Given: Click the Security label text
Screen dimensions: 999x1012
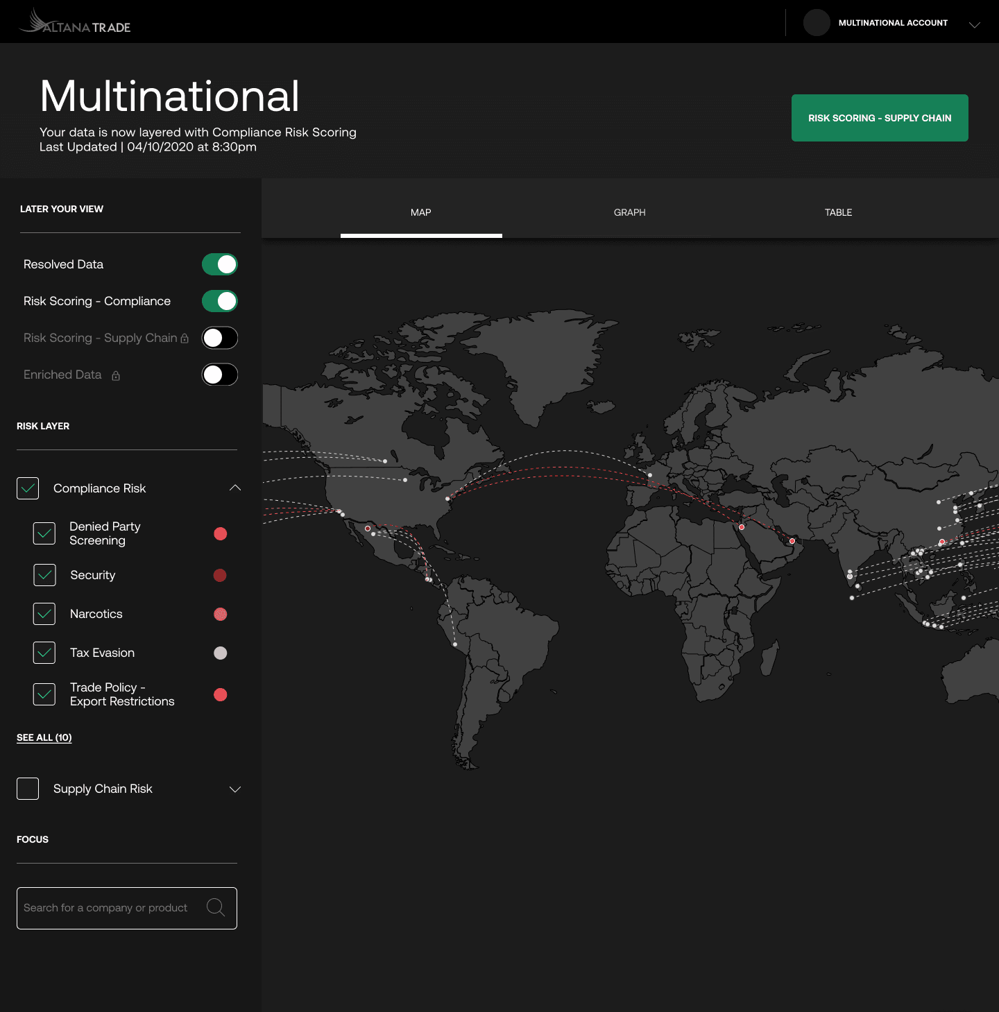Looking at the screenshot, I should [x=92, y=575].
